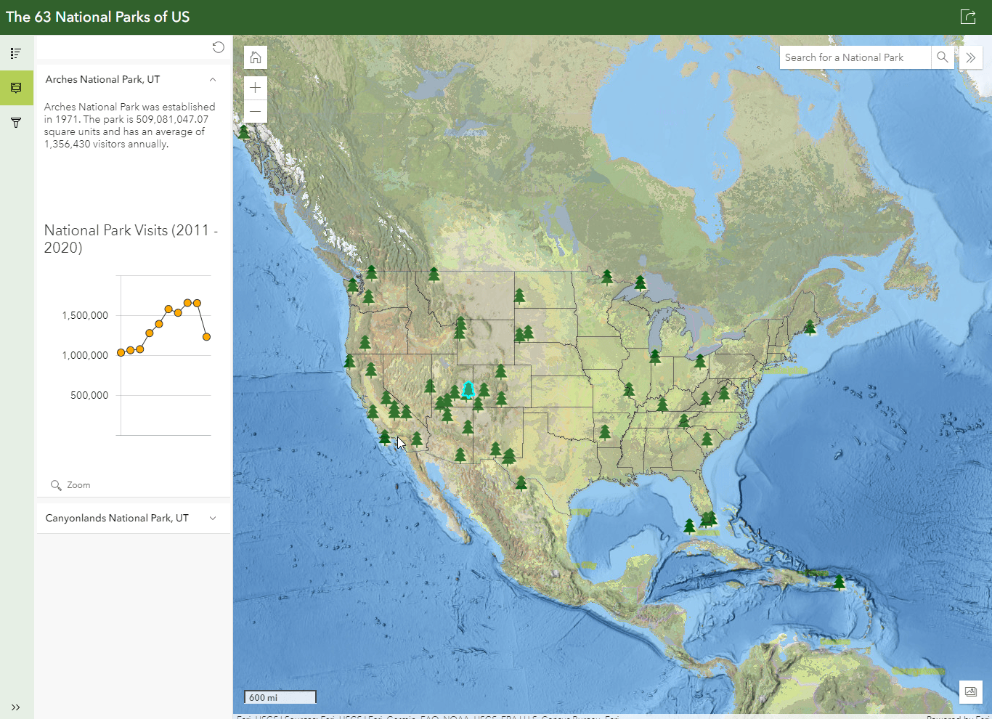The image size is (992, 719).
Task: Click the tree marker on the Maine coast
Action: [x=810, y=327]
